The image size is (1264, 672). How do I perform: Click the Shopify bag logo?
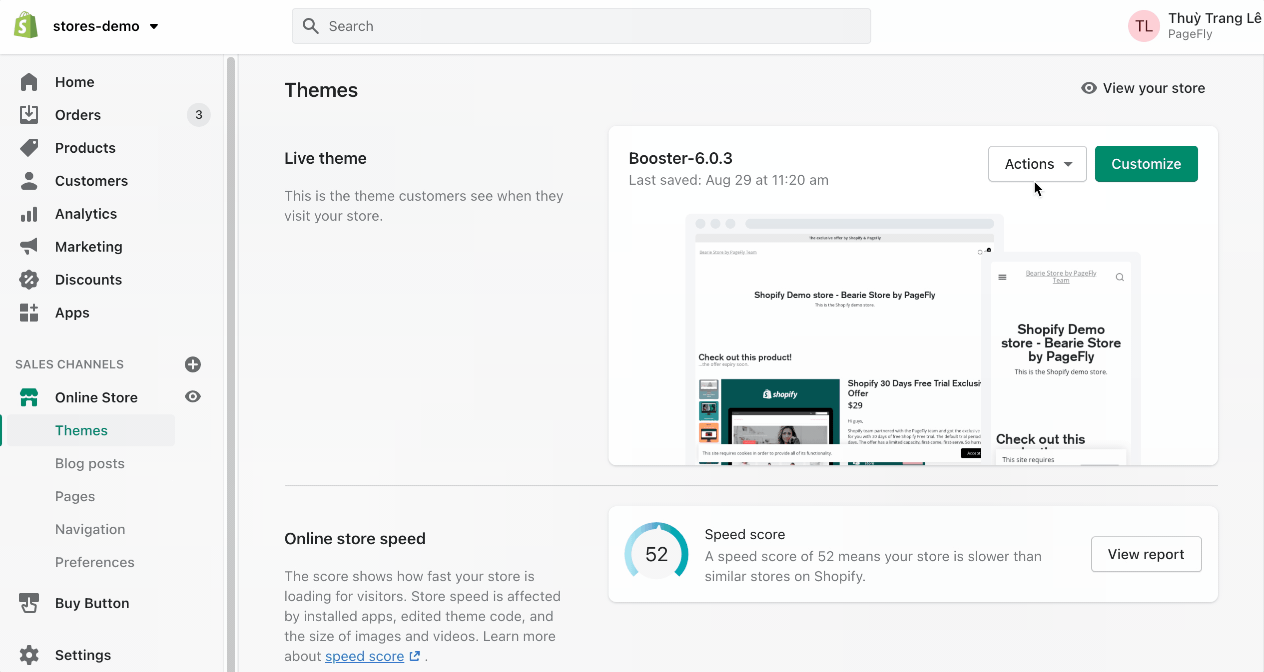click(x=25, y=25)
